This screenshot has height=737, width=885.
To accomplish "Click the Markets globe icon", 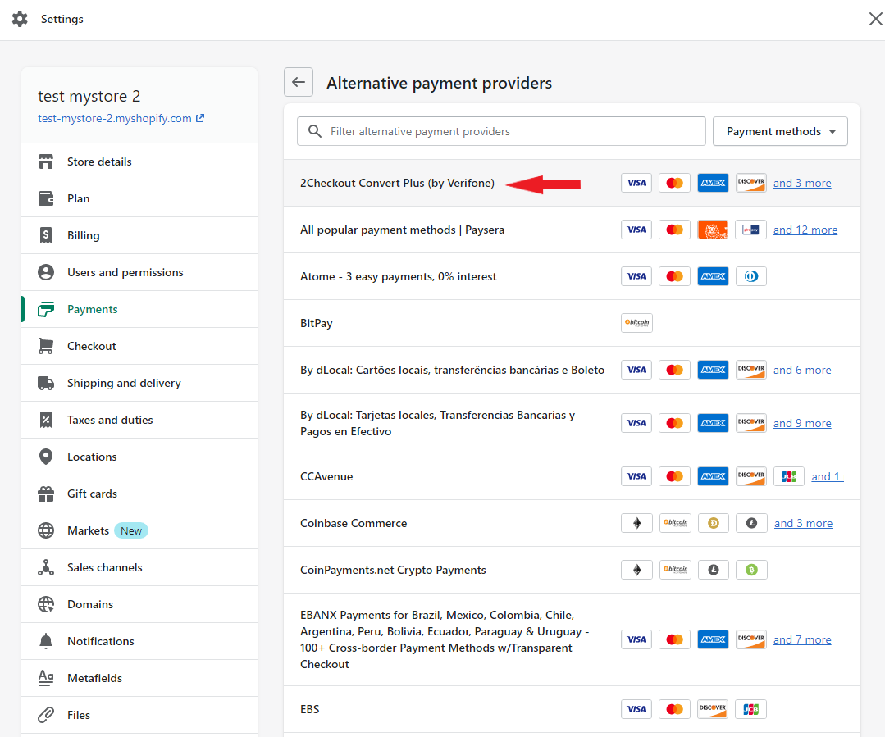I will point(47,530).
